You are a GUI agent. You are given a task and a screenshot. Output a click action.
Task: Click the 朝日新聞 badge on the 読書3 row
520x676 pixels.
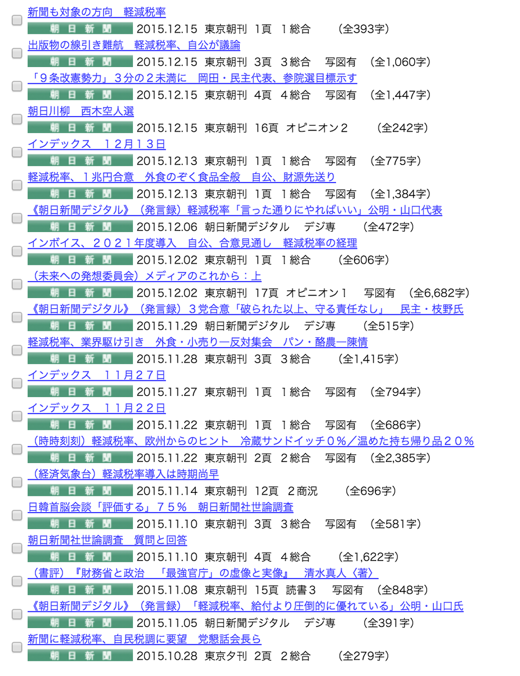pyautogui.click(x=80, y=589)
